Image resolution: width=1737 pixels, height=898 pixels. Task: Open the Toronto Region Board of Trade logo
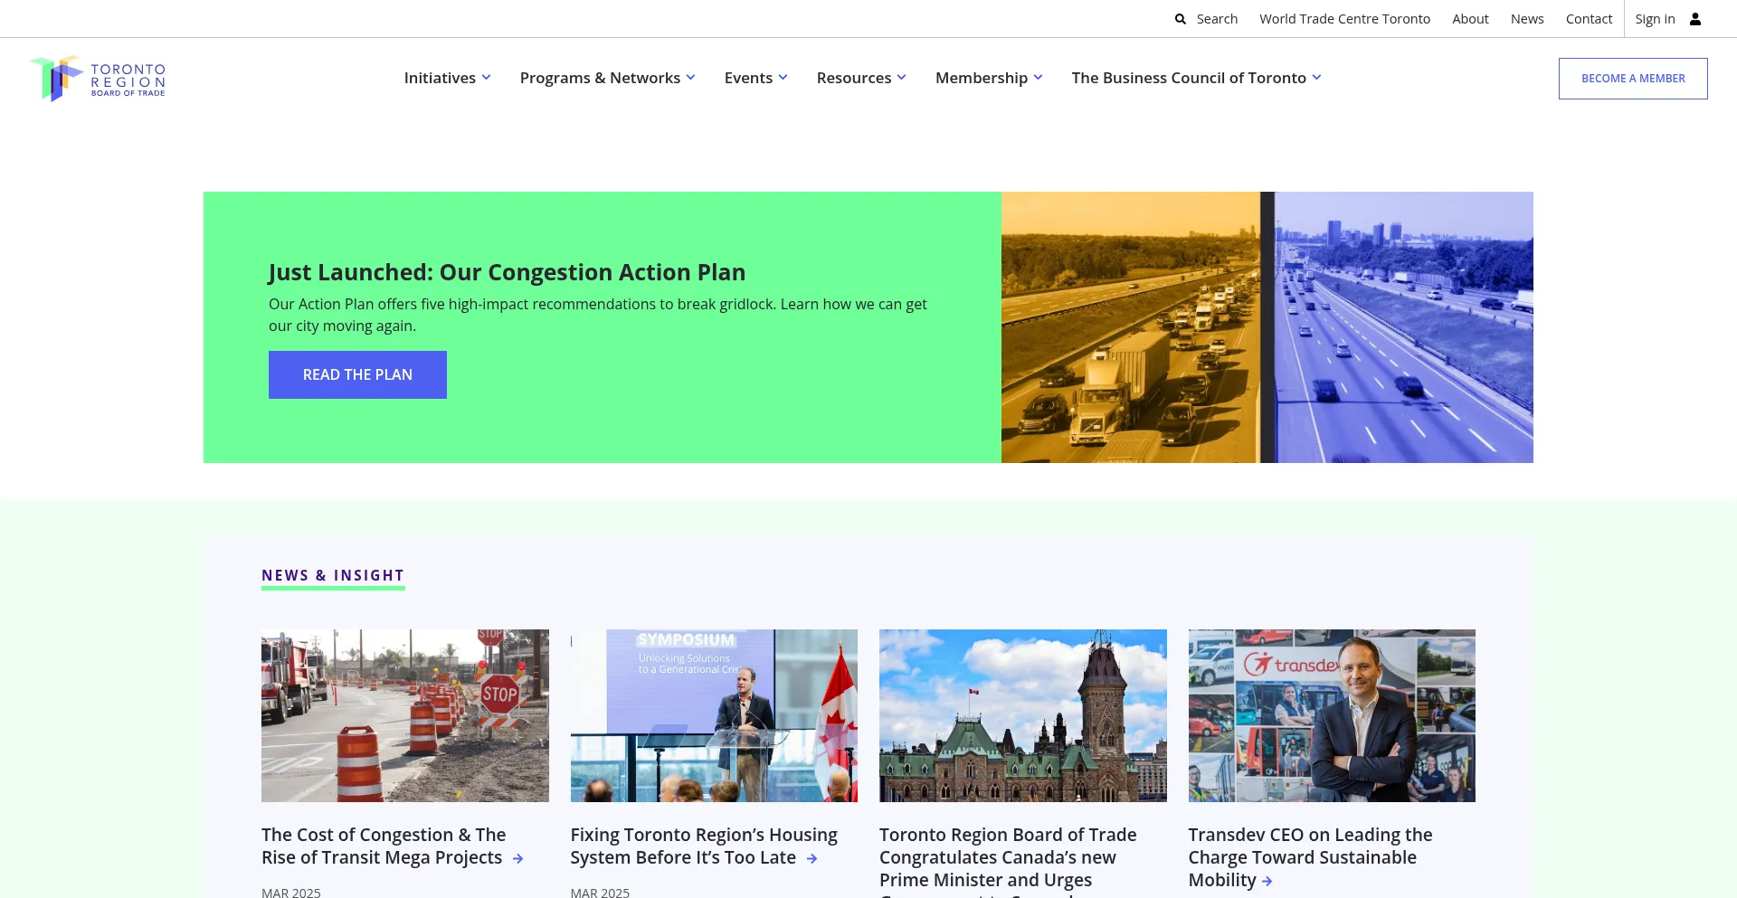pyautogui.click(x=98, y=79)
